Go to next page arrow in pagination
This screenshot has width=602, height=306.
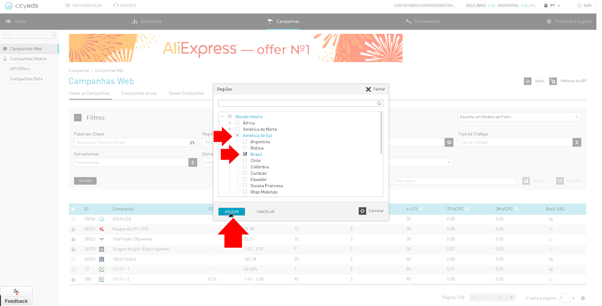click(499, 298)
